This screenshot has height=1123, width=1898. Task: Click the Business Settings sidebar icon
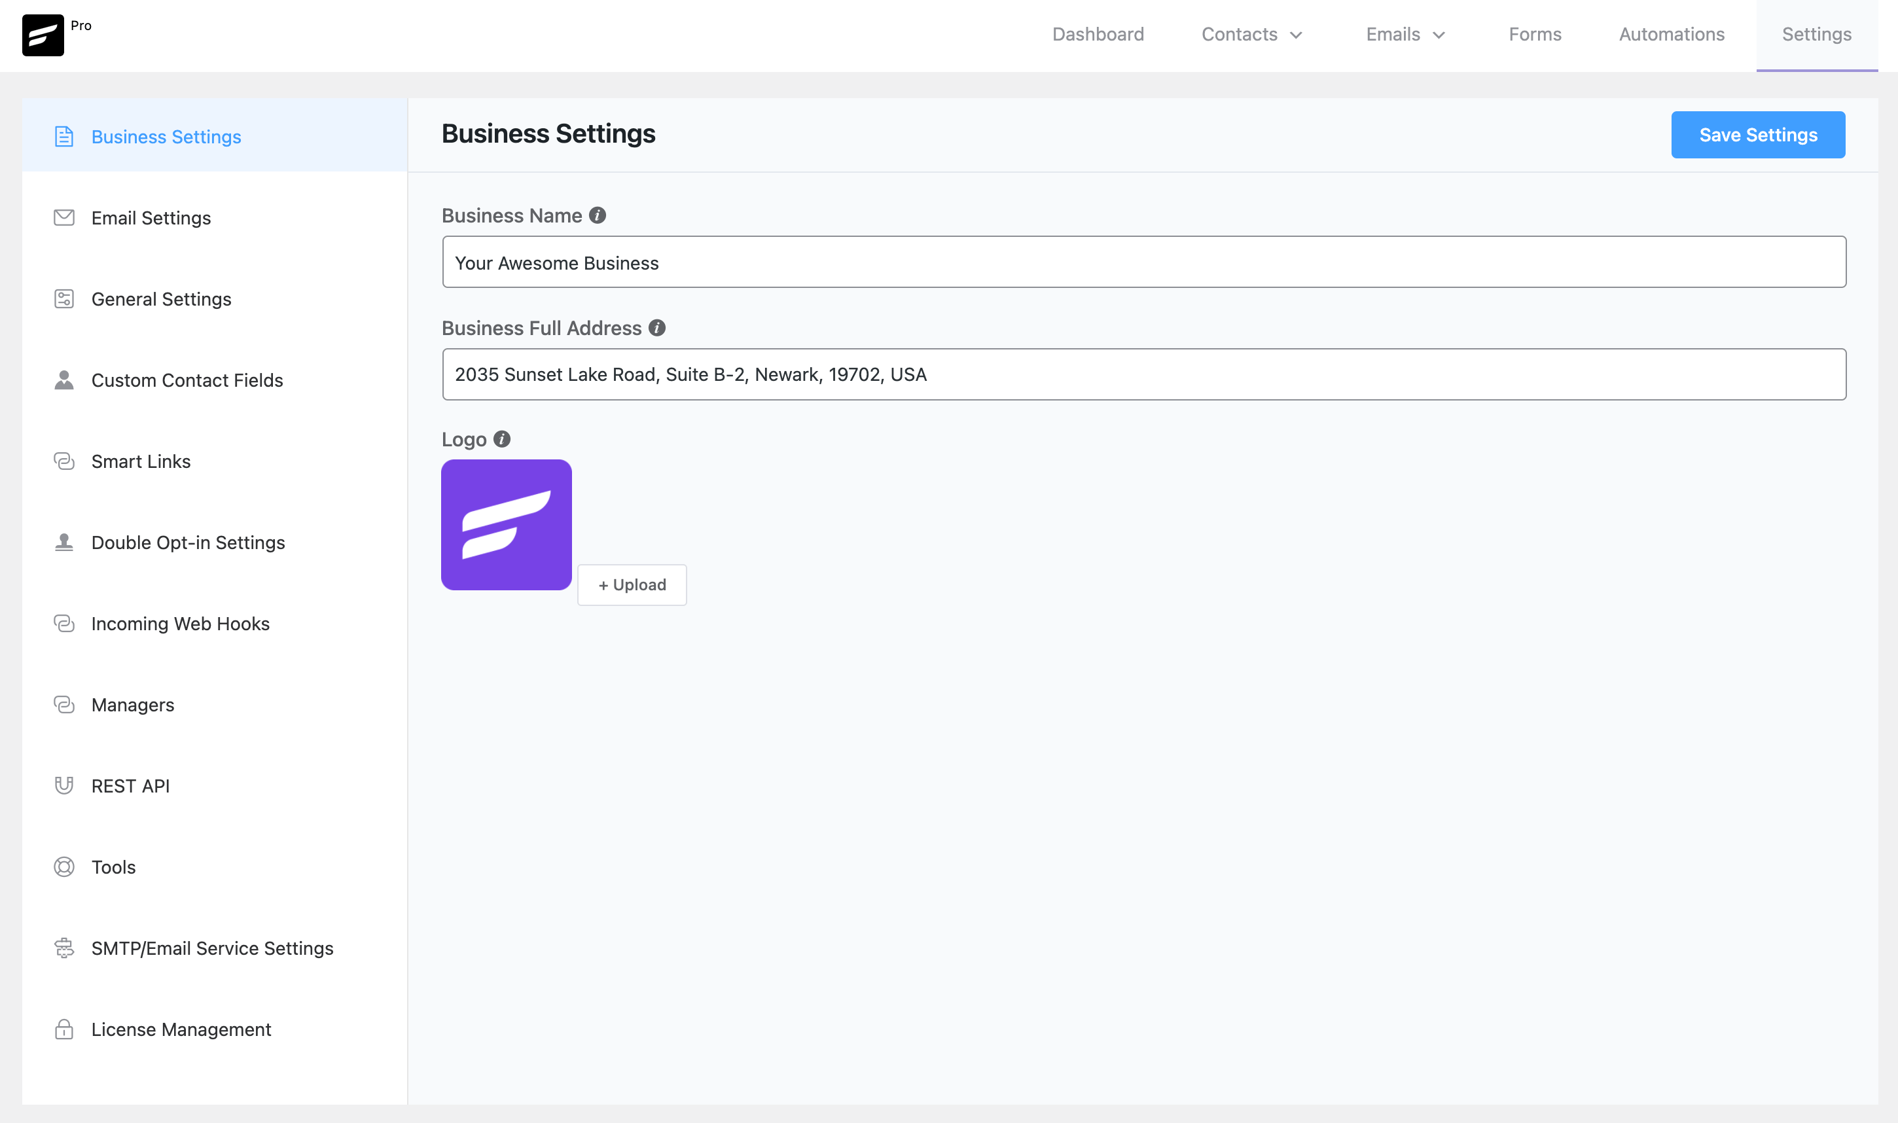63,135
